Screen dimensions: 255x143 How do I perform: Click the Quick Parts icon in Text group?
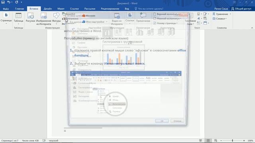pyautogui.click(x=198, y=14)
